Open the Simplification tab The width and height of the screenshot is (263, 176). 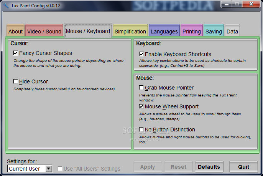[130, 31]
